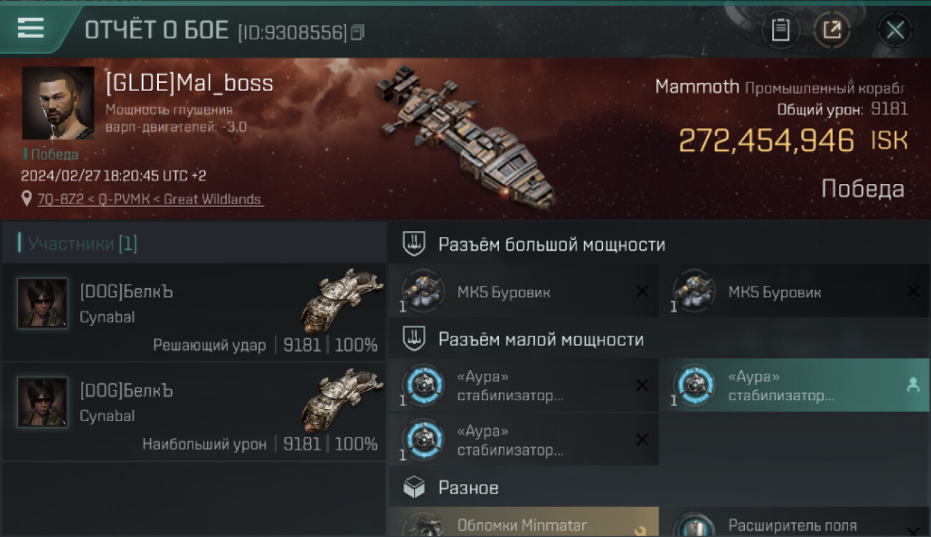
Task: Click the person icon on highlighted module
Action: click(x=912, y=385)
